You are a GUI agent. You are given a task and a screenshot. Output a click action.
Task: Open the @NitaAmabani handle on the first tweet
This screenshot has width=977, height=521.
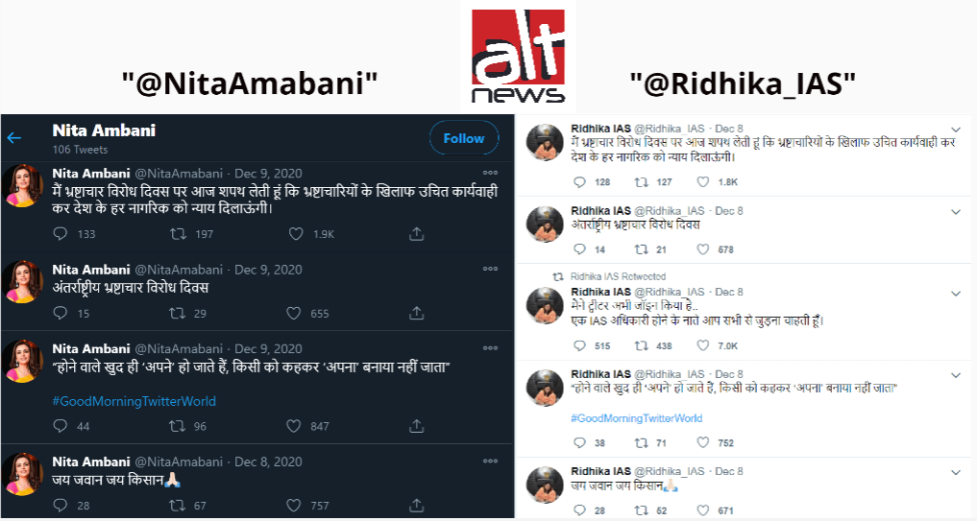(179, 173)
